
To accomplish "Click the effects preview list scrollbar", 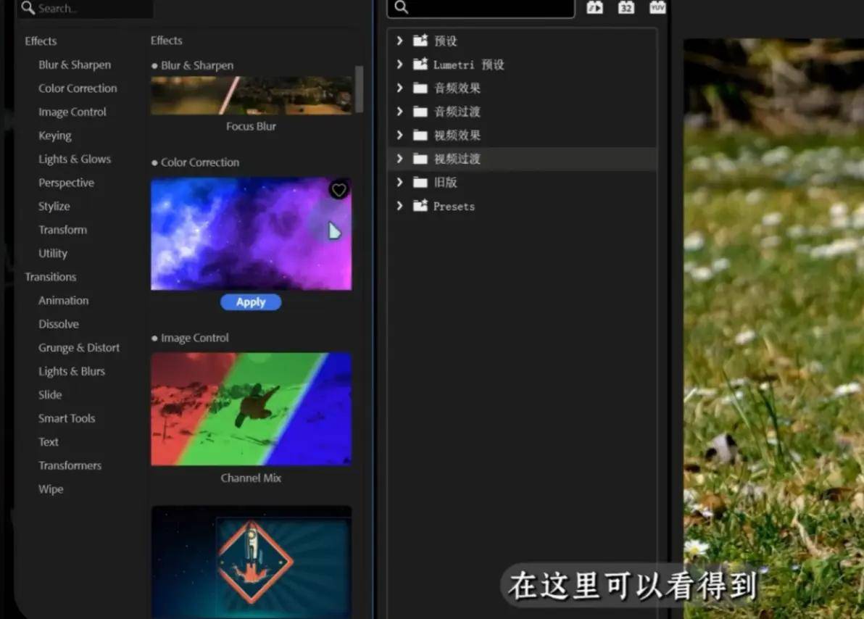I will pos(359,88).
